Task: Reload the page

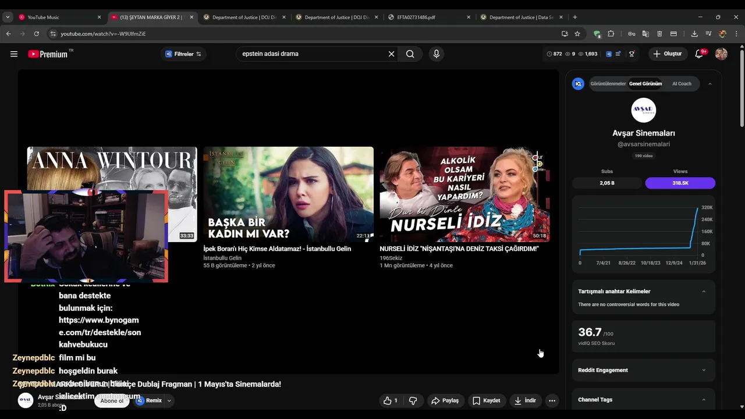Action: tap(36, 34)
